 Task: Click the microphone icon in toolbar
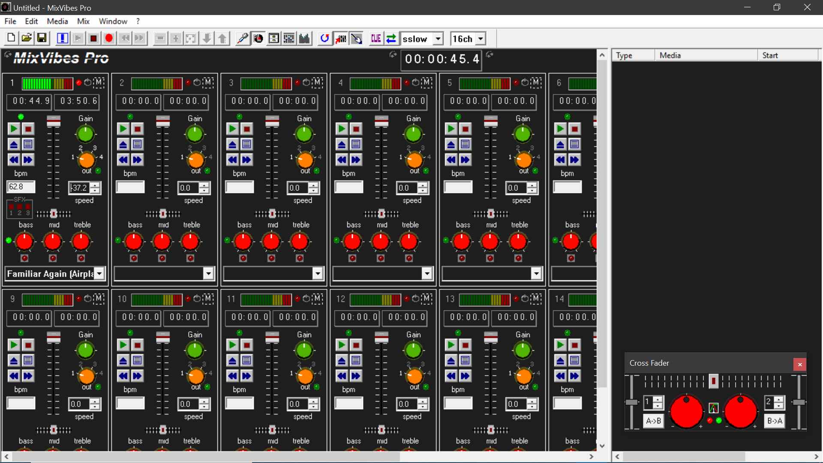(243, 39)
